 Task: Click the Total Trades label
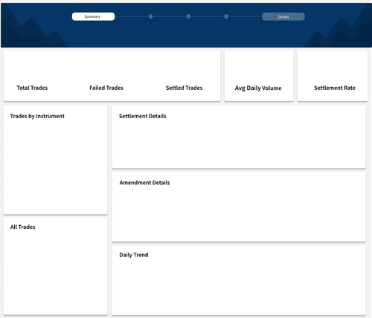[32, 88]
